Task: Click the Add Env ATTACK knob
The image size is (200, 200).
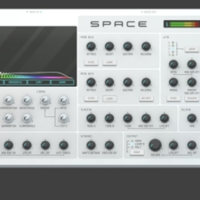Action: pos(91,46)
